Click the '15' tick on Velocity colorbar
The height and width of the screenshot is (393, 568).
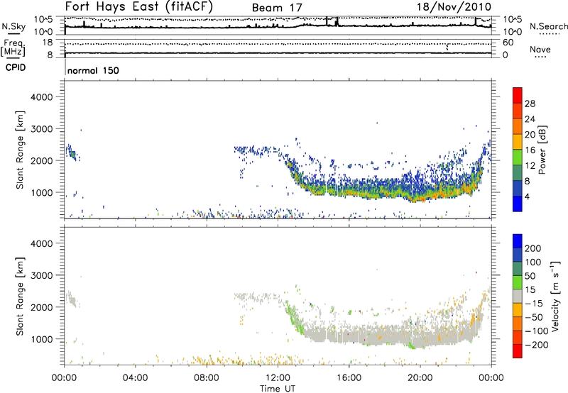[x=530, y=290]
